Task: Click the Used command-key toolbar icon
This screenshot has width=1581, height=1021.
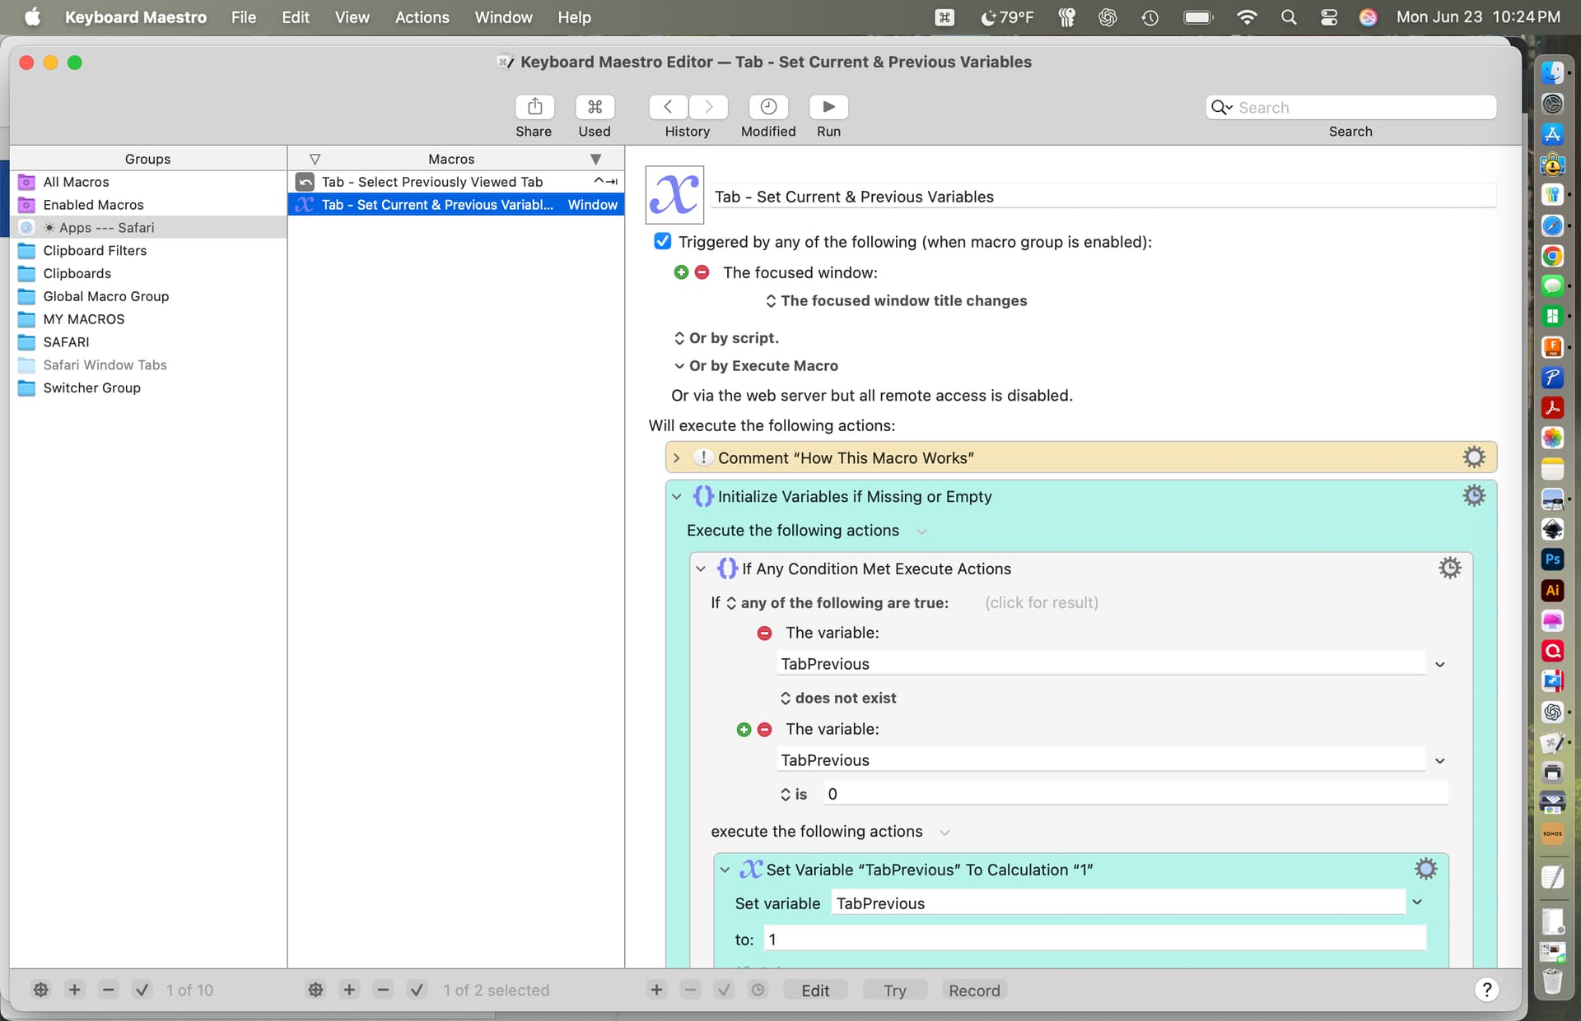Action: (595, 107)
